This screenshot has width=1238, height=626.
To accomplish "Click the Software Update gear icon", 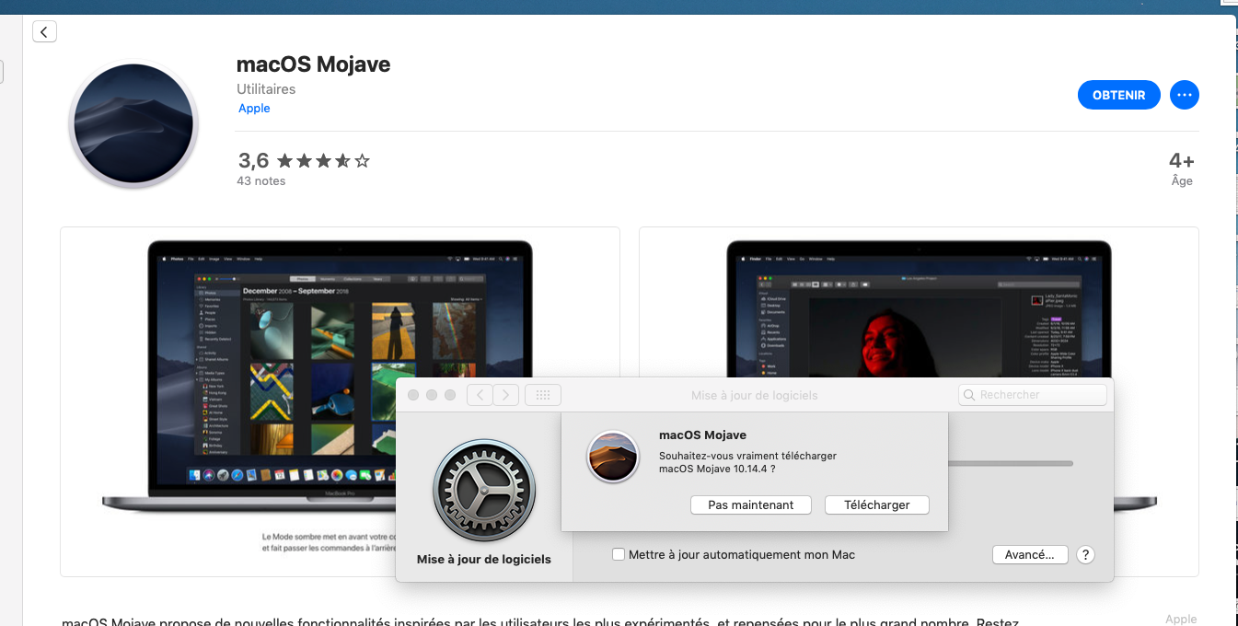I will [x=484, y=491].
